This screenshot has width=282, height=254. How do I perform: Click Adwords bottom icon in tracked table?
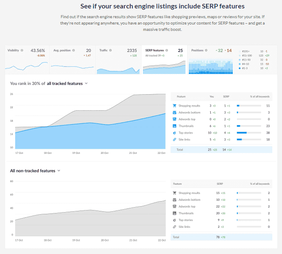click(x=175, y=112)
